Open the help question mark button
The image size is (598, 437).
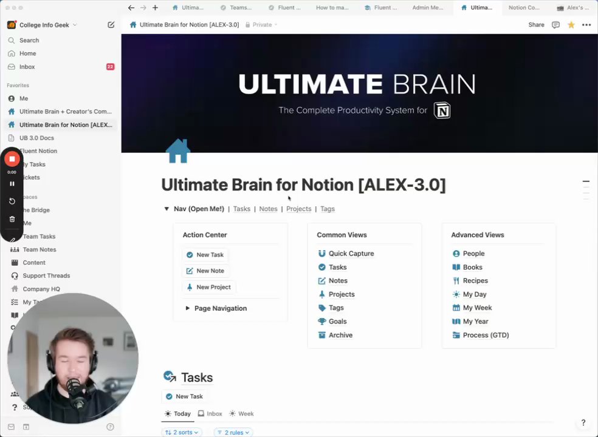(x=583, y=422)
